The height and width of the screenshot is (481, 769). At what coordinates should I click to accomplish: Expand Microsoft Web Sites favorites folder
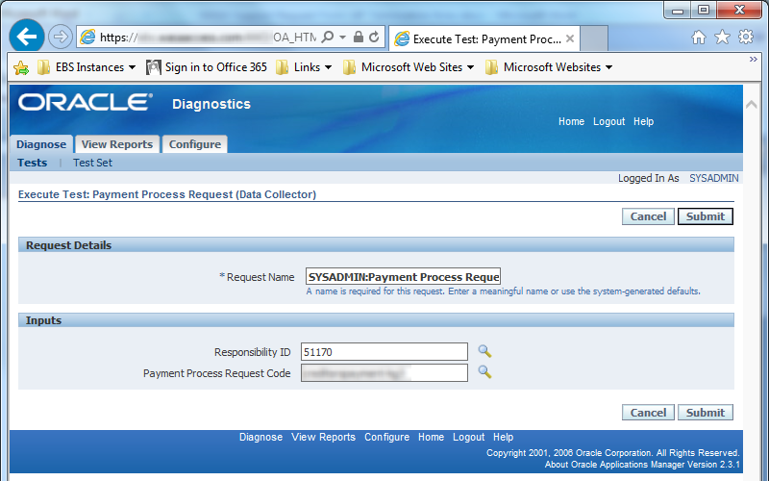(409, 67)
